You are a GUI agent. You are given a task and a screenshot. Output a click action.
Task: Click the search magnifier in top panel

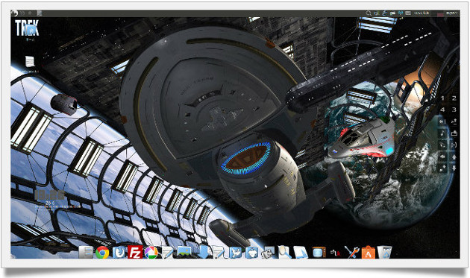(x=369, y=13)
